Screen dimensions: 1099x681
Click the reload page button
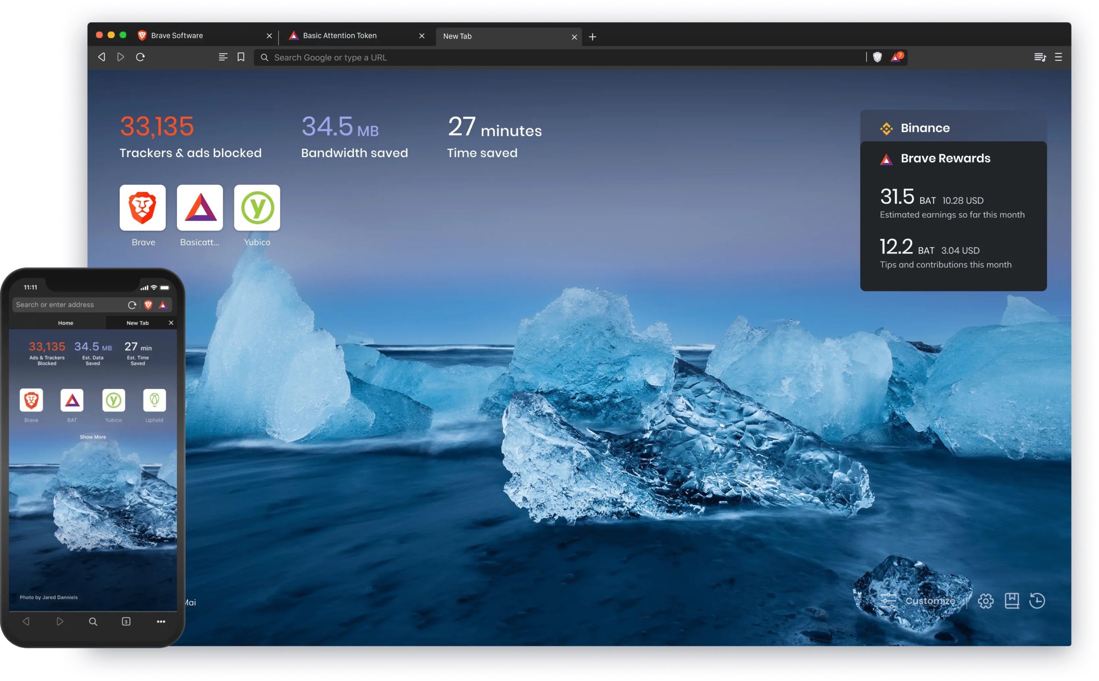pyautogui.click(x=140, y=57)
